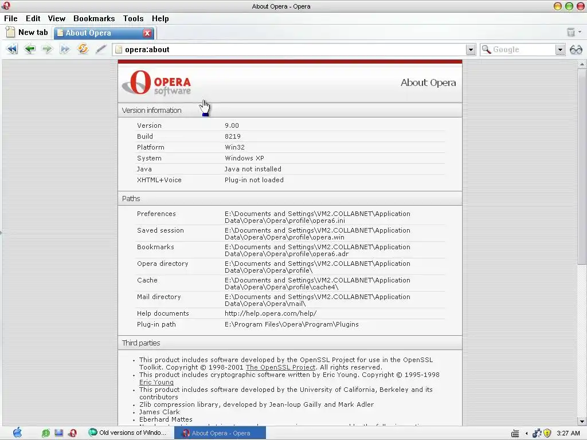Click the glasses (binoculars) view icon
Screen dimensions: 587x440
click(x=576, y=49)
